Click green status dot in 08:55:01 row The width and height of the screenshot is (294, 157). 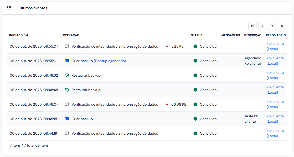point(195,61)
